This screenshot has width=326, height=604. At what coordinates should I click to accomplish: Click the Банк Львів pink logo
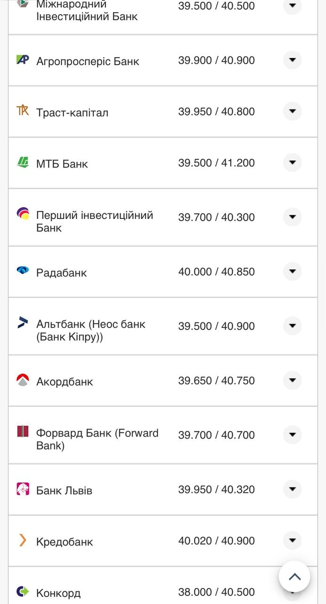coord(23,489)
